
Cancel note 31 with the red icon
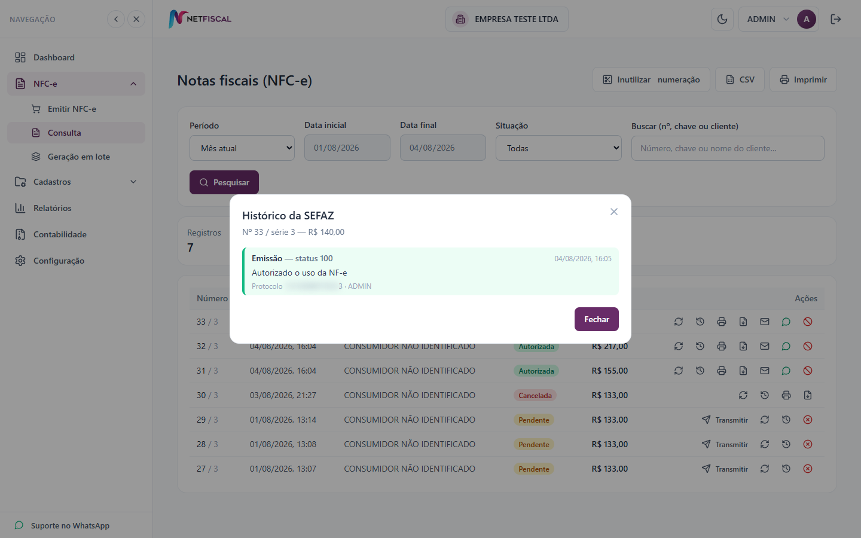click(808, 371)
